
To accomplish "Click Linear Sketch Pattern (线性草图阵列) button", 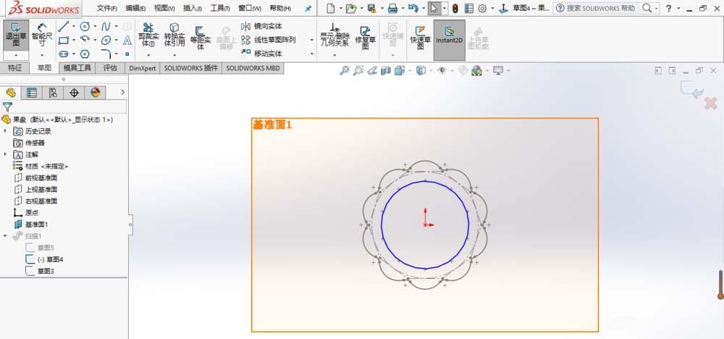I will 269,40.
